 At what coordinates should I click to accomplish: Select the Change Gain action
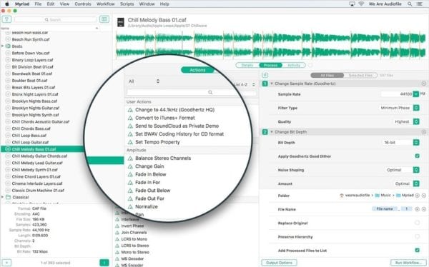click(149, 166)
